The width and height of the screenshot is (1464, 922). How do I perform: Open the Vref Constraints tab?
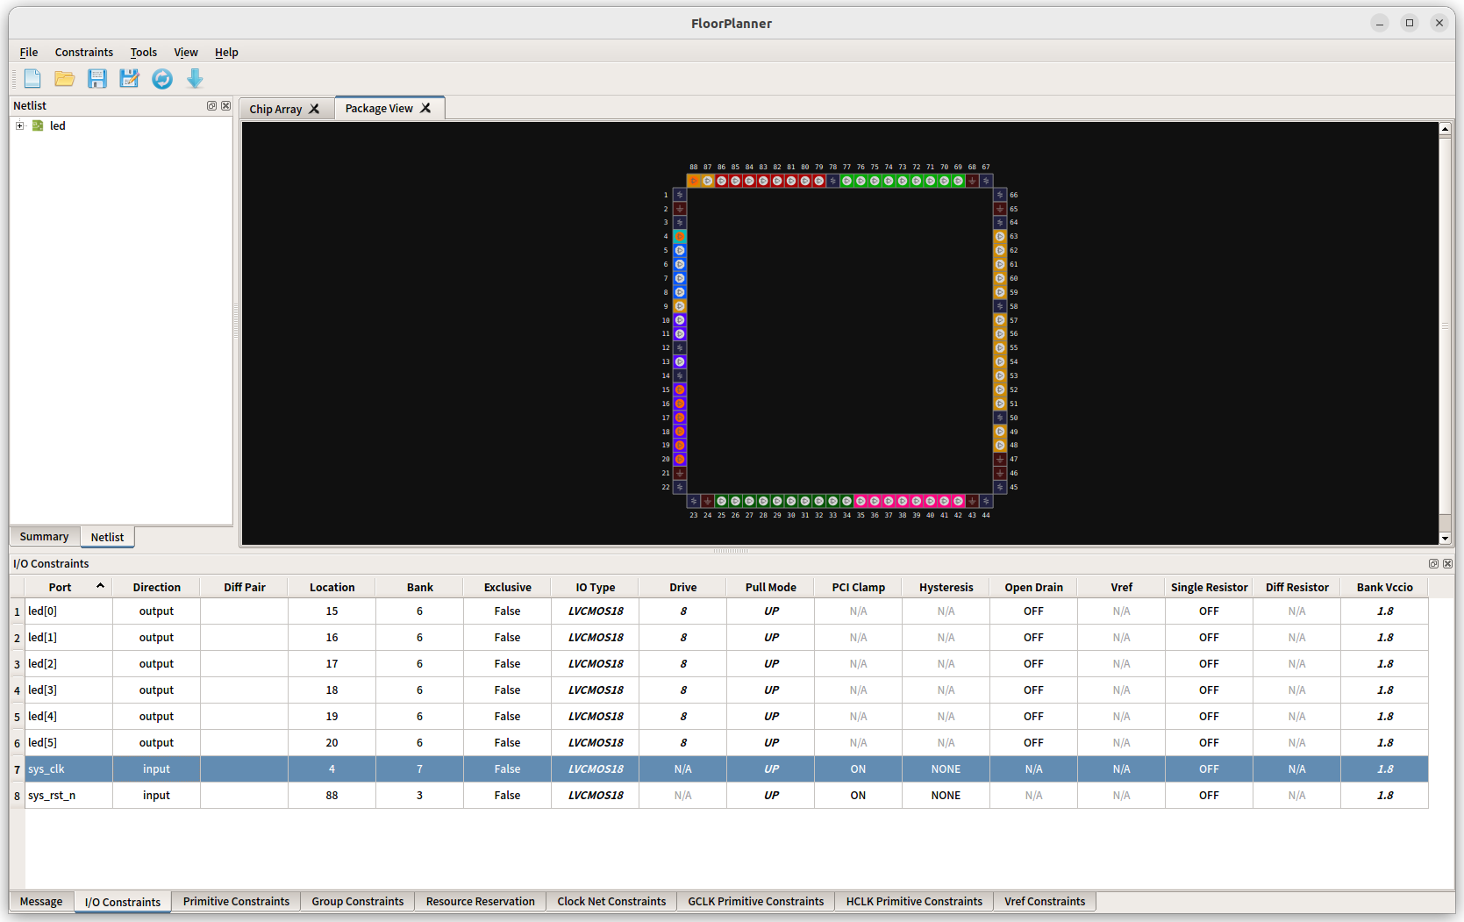1045,901
